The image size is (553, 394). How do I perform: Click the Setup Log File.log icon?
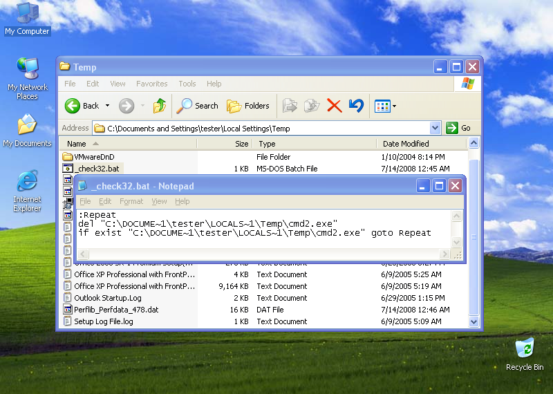coord(67,321)
